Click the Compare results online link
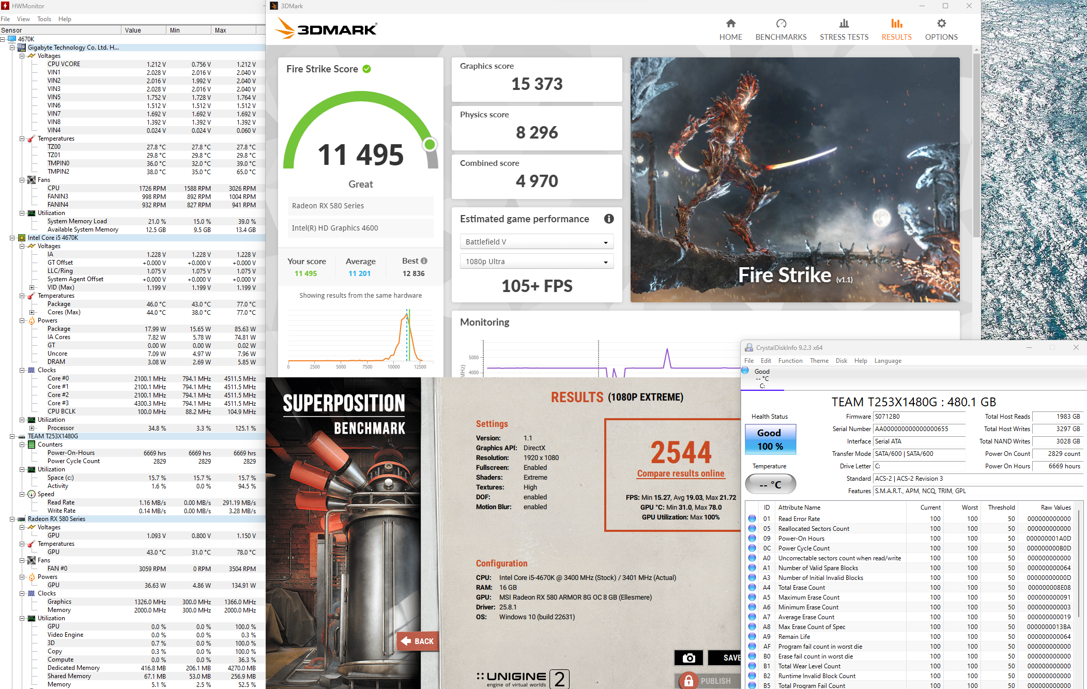1087x689 pixels. (x=680, y=473)
